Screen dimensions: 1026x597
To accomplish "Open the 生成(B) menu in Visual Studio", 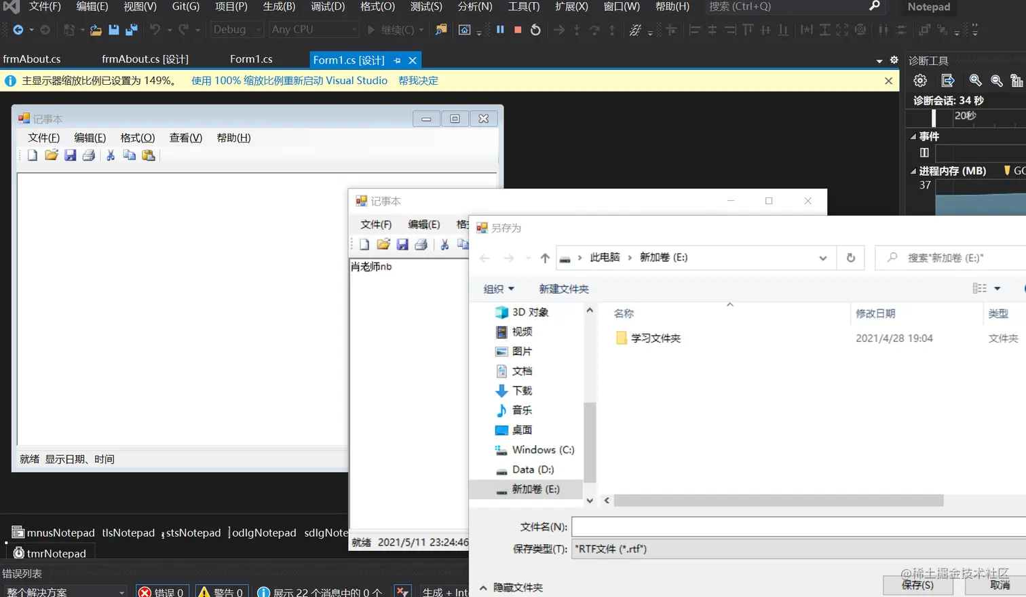I will (x=279, y=7).
